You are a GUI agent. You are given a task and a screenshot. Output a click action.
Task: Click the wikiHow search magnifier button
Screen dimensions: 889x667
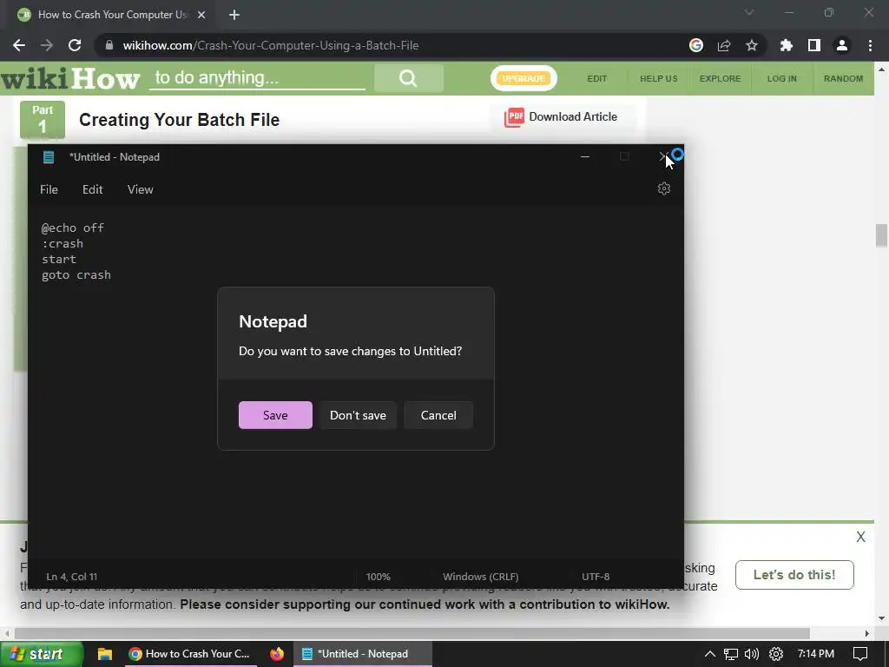click(408, 78)
